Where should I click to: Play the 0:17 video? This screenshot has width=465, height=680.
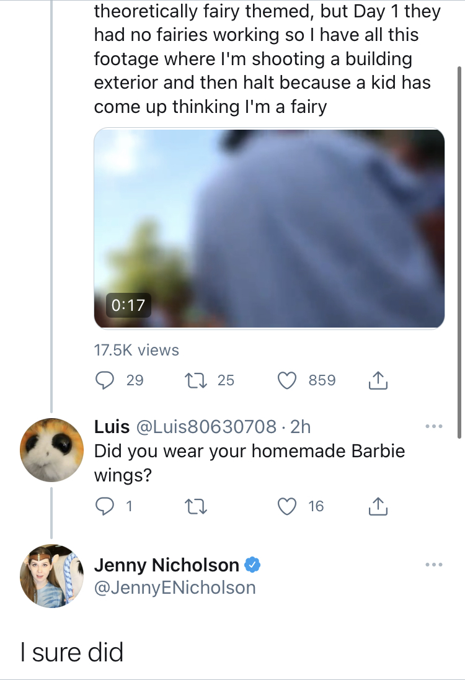[269, 228]
